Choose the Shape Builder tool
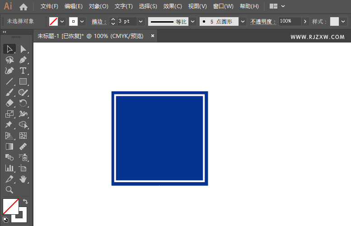351x226 pixels. tap(23, 125)
